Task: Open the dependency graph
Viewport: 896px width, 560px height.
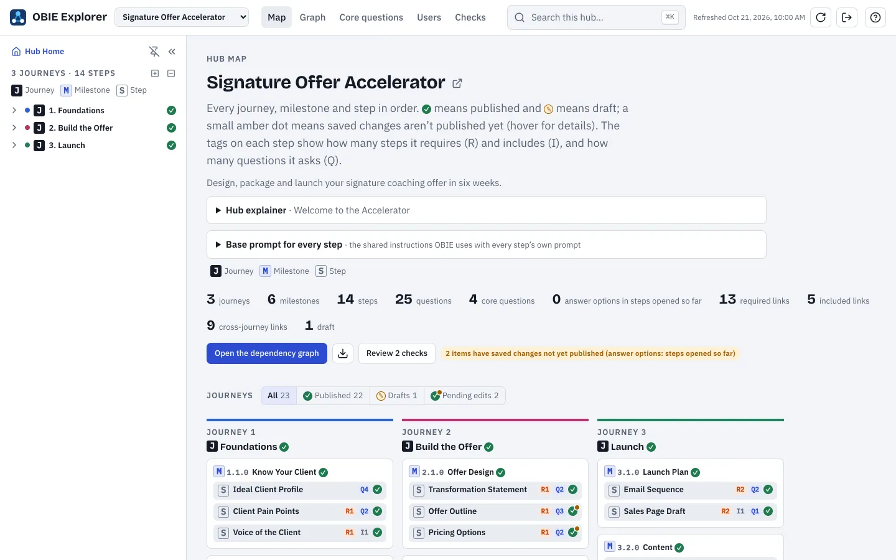Action: pos(267,353)
